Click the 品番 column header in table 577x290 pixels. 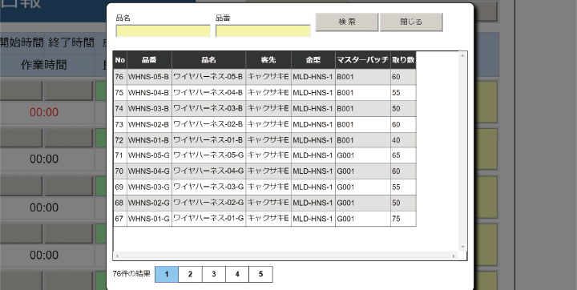click(149, 60)
